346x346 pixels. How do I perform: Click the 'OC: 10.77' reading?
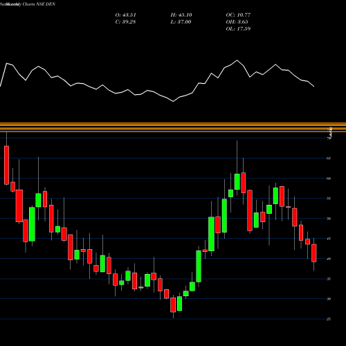tap(238, 15)
